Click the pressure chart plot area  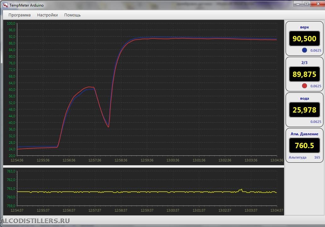(x=147, y=189)
